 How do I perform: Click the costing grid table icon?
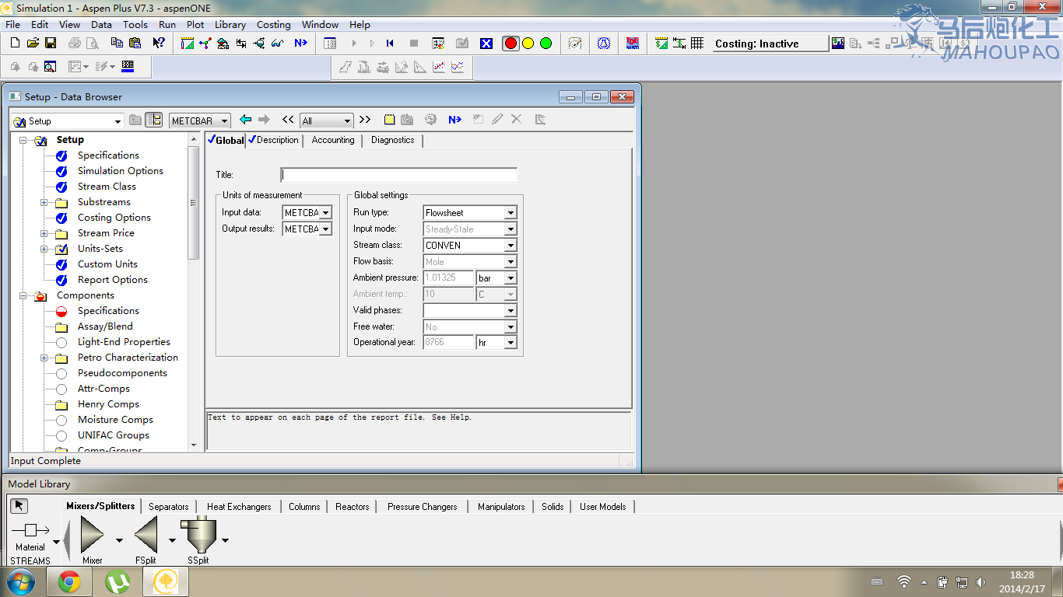point(697,44)
